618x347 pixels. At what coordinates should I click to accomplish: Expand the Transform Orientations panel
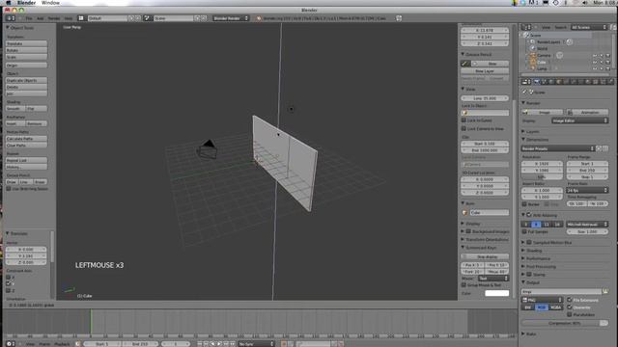pos(463,239)
